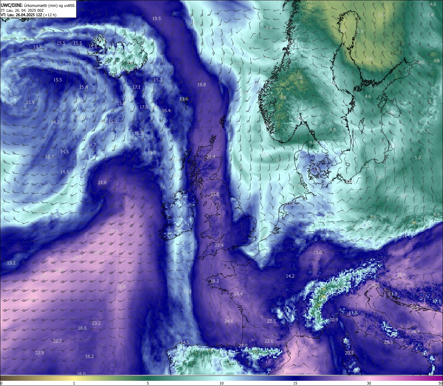Click the 11.7 value label
The width and height of the screenshot is (443, 386).
[152, 153]
